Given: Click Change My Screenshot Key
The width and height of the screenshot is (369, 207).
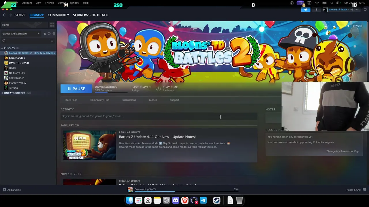Looking at the screenshot, I should 342,151.
